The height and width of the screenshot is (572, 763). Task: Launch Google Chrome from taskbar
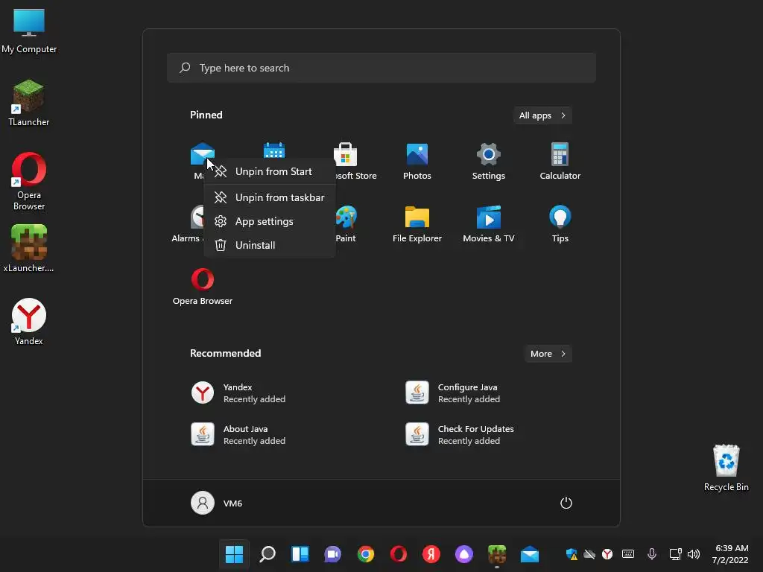tap(366, 554)
